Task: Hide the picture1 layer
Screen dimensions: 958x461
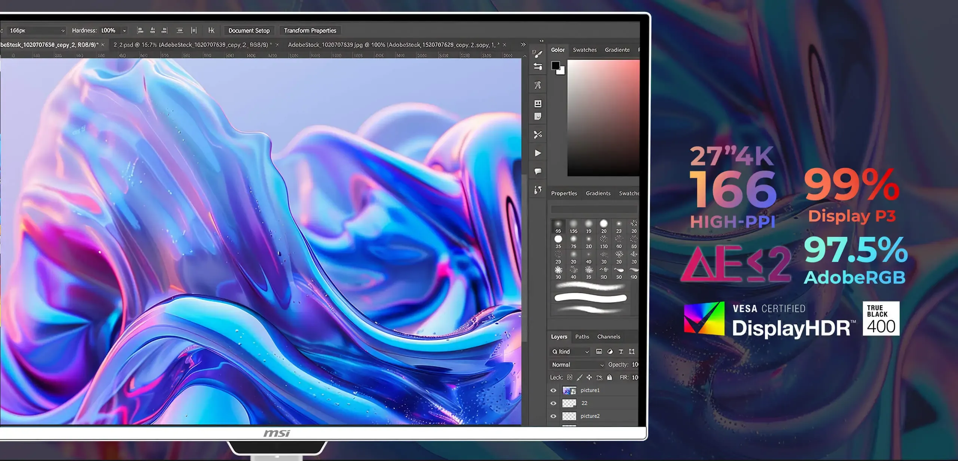Action: click(553, 390)
